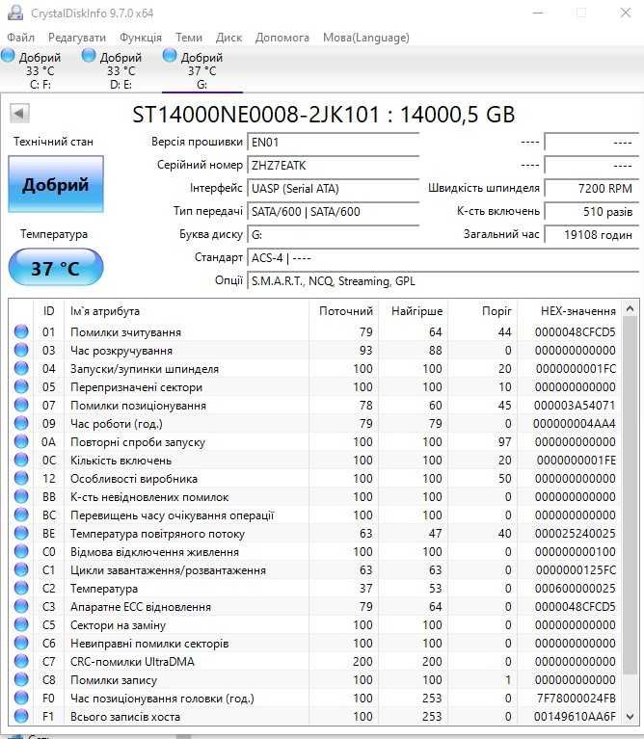
Task: Select the CRC-помилки UltraDMA attribute name
Action: pyautogui.click(x=132, y=662)
